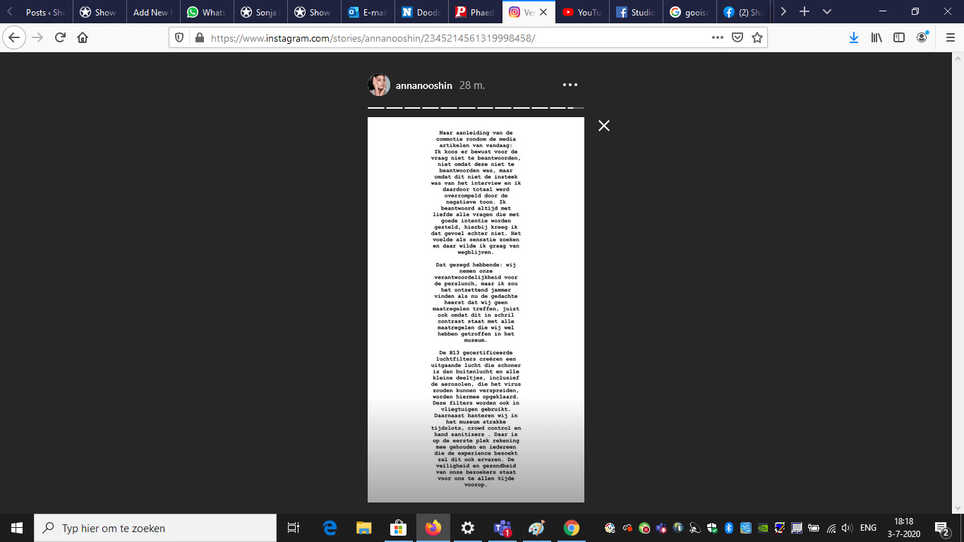This screenshot has height=542, width=964.
Task: Expand the list all tabs chevron
Action: point(827,12)
